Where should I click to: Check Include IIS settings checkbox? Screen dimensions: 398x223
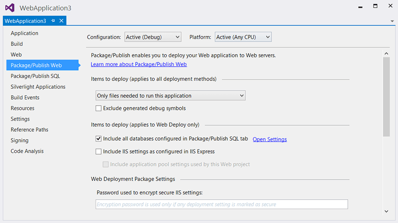99,152
